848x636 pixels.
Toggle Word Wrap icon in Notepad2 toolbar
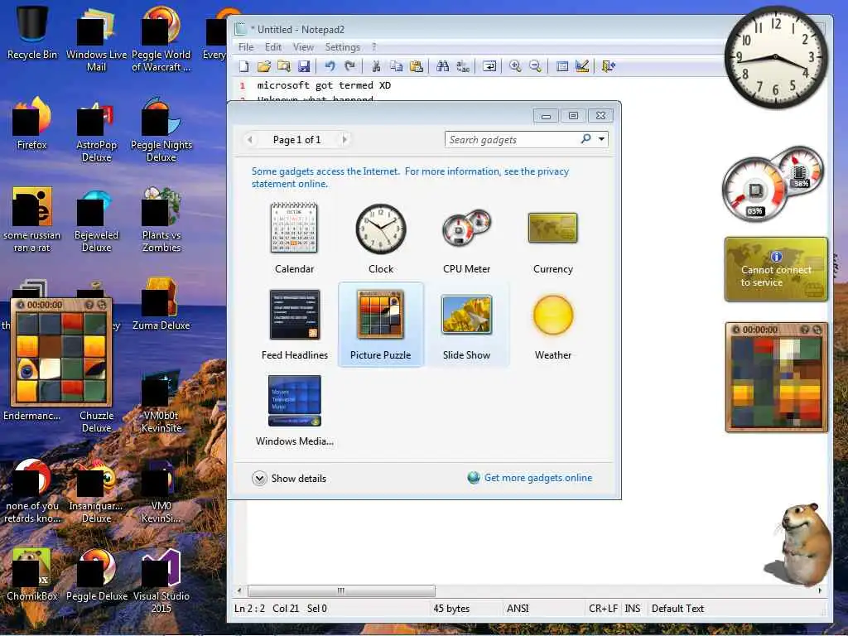(489, 66)
